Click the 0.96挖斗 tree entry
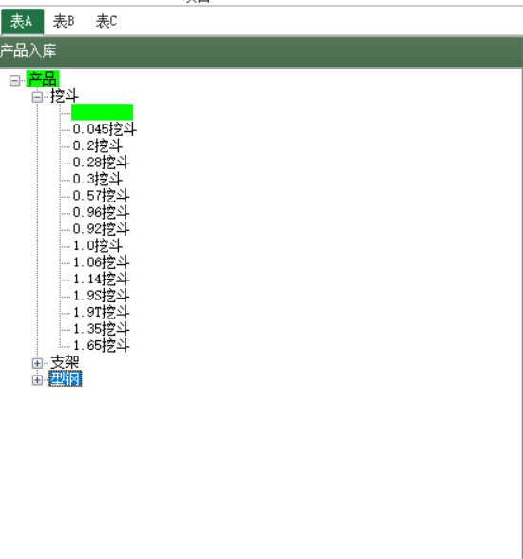 point(101,213)
